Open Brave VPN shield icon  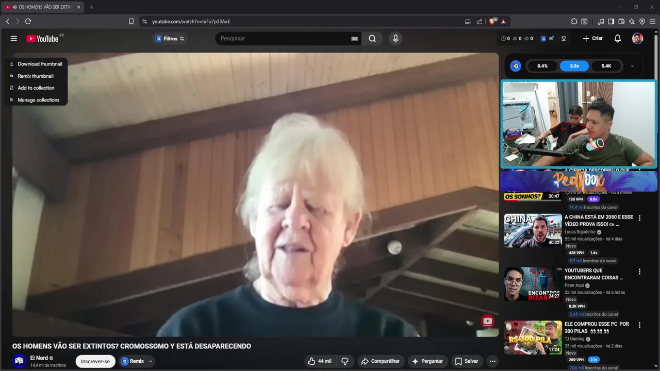pyautogui.click(x=642, y=22)
